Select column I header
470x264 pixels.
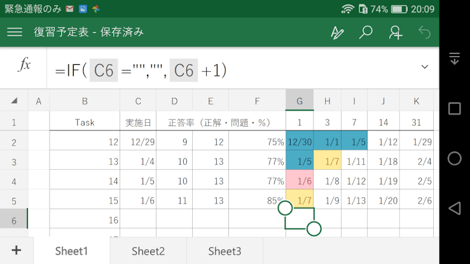354,101
